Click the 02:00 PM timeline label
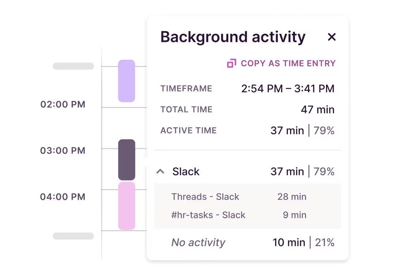 62,104
